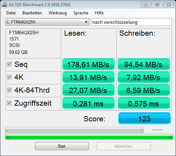Maximize the AS SSD Benchmark window
Viewport: 176px width, 156px height.
(x=157, y=5)
